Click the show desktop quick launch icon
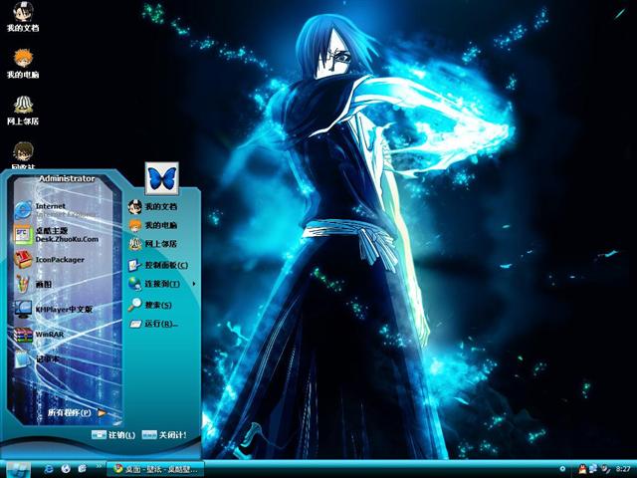The height and width of the screenshot is (478, 637). click(82, 469)
